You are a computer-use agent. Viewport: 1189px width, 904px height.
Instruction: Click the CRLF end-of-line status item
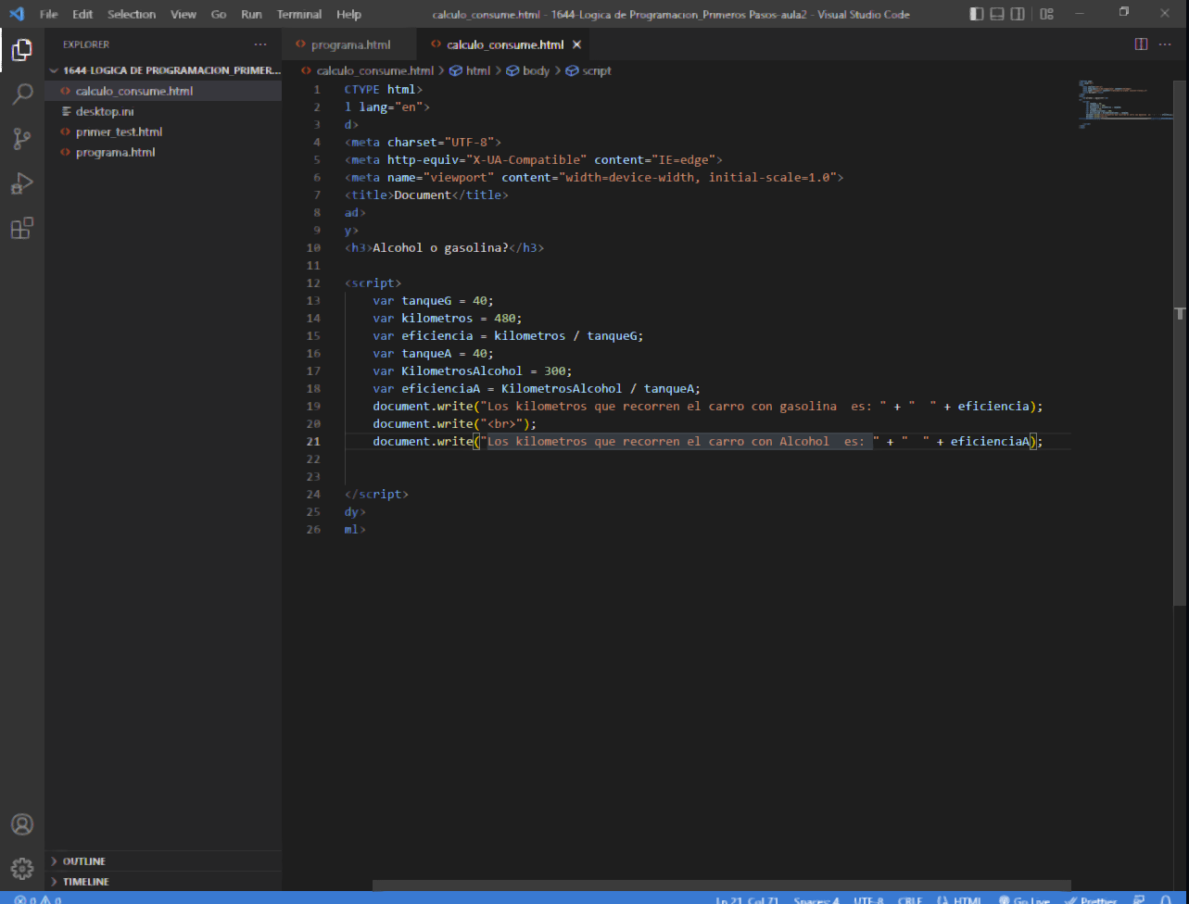coord(909,899)
